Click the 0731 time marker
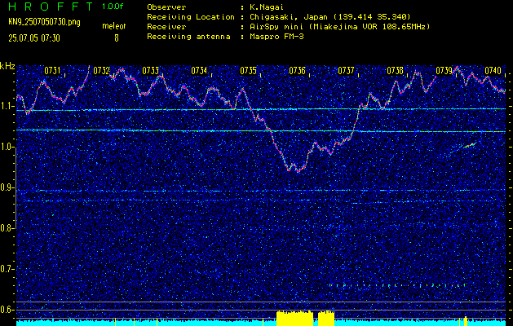Image resolution: width=513 pixels, height=326 pixels. (52, 71)
